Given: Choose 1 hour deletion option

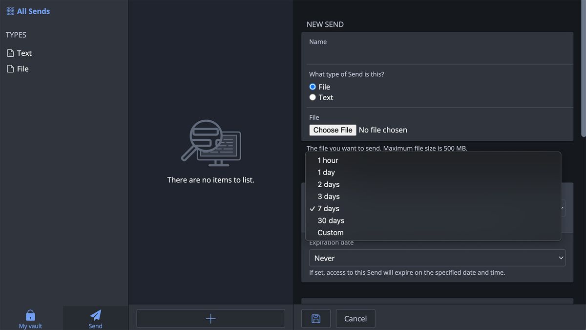Looking at the screenshot, I should coord(328,160).
